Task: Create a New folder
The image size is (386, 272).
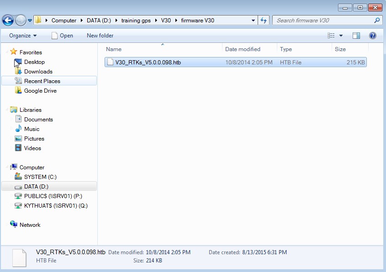Action: [x=100, y=36]
